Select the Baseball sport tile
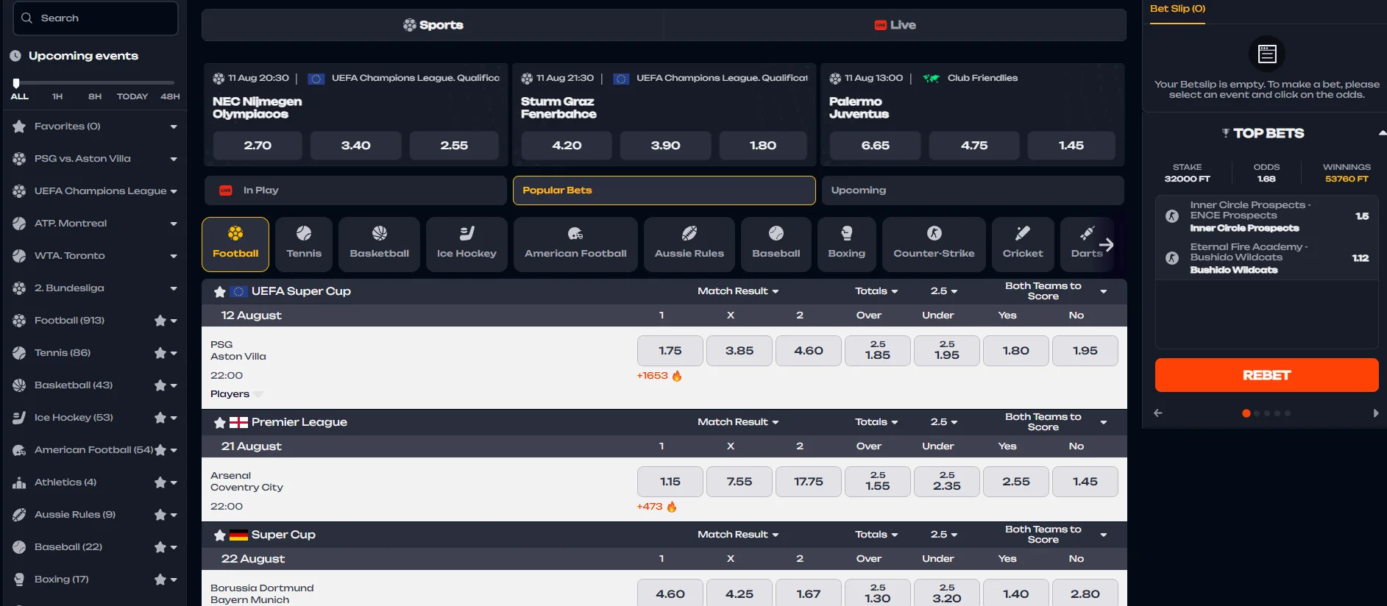 pos(776,244)
